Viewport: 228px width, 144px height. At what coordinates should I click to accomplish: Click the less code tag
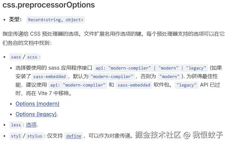[16, 125]
